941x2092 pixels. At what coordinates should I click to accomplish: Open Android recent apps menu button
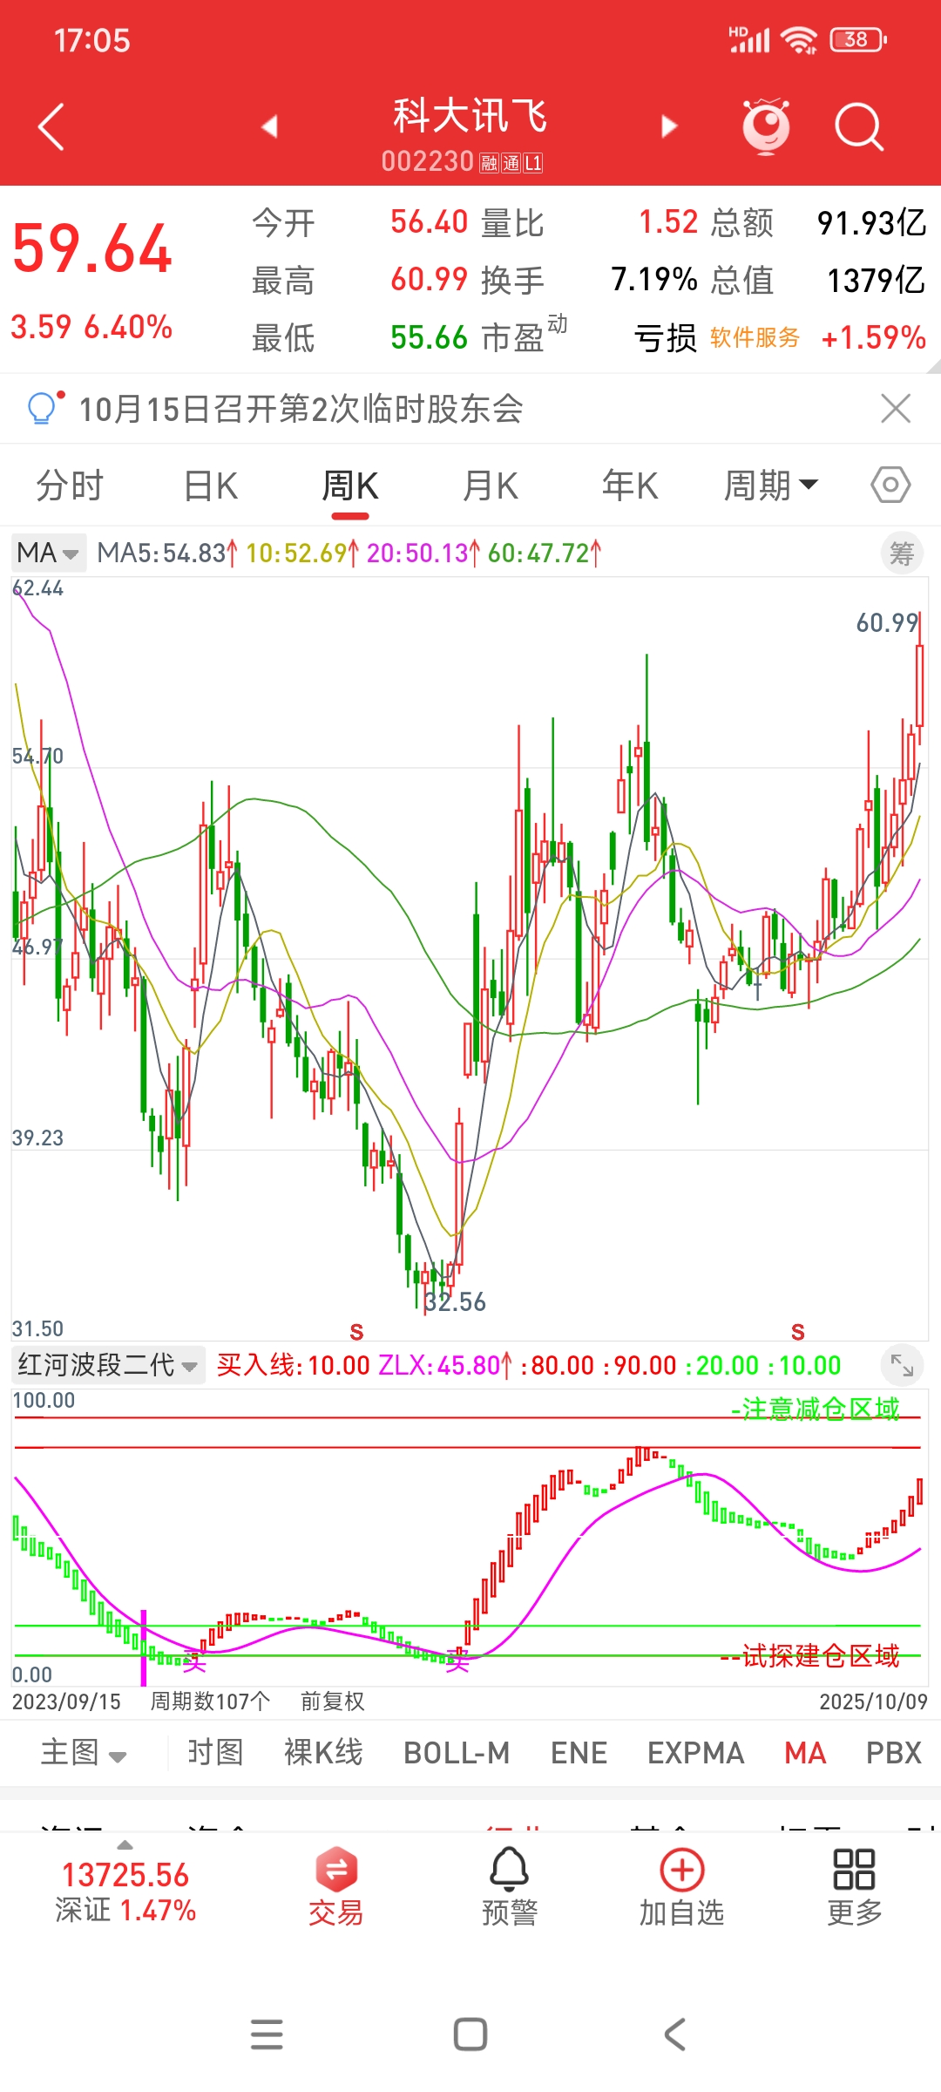(267, 2034)
